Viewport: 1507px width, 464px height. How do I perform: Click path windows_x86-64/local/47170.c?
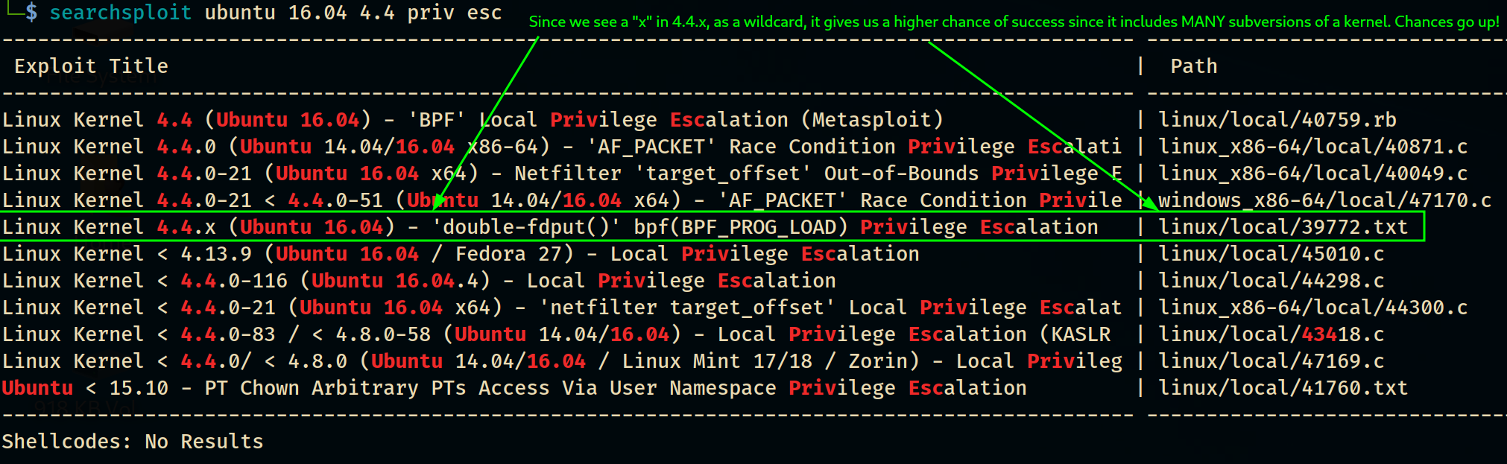point(1324,200)
